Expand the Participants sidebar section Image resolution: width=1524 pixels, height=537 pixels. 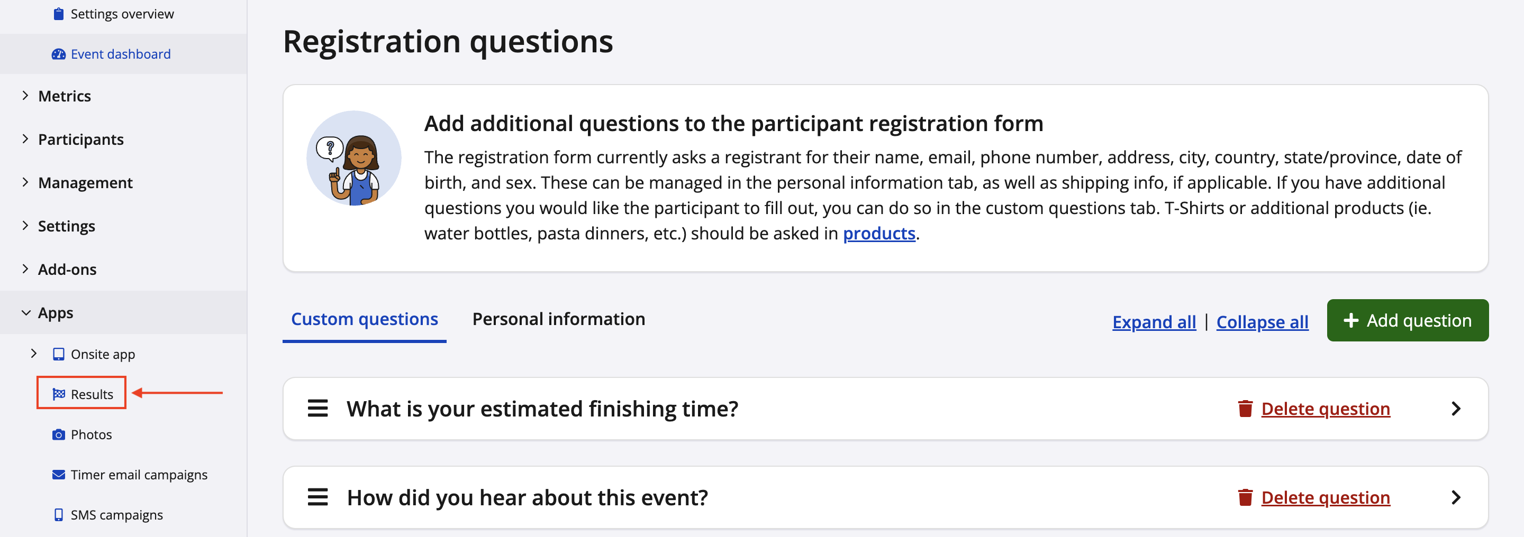(x=25, y=139)
